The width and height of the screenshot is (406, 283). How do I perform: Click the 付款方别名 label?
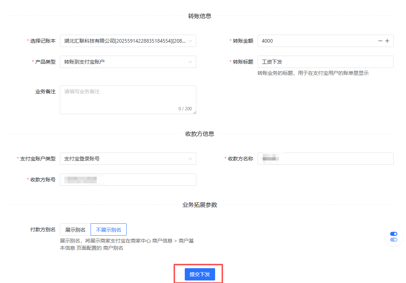tap(43, 230)
